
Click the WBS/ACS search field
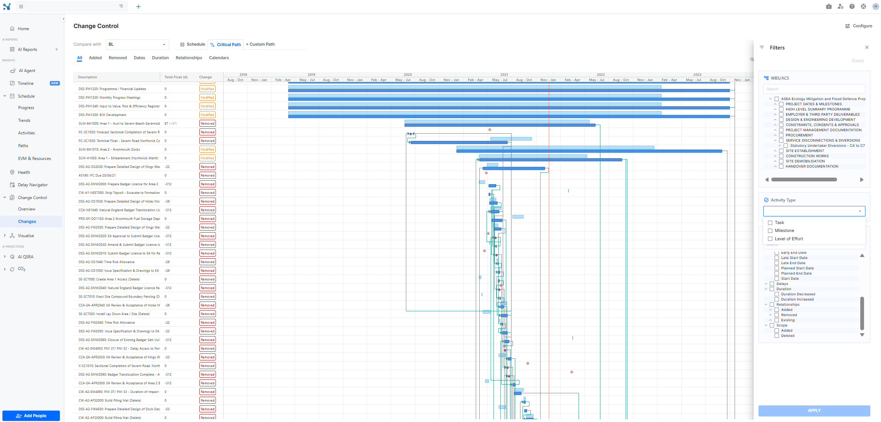pos(814,89)
